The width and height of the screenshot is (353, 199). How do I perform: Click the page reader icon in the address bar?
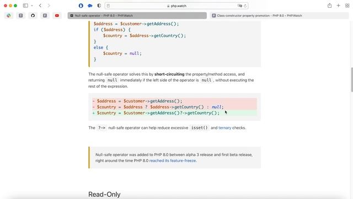point(108,6)
